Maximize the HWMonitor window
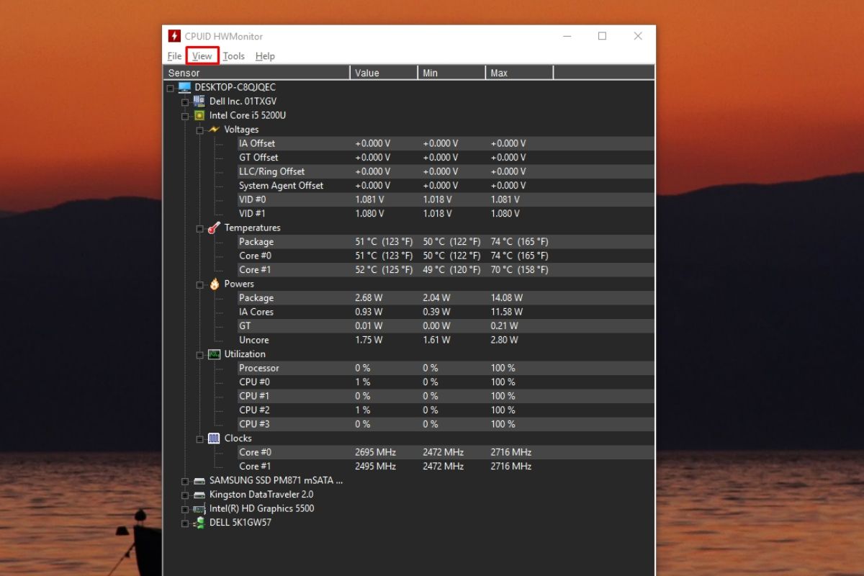Screen dimensions: 864x576 click(x=603, y=36)
